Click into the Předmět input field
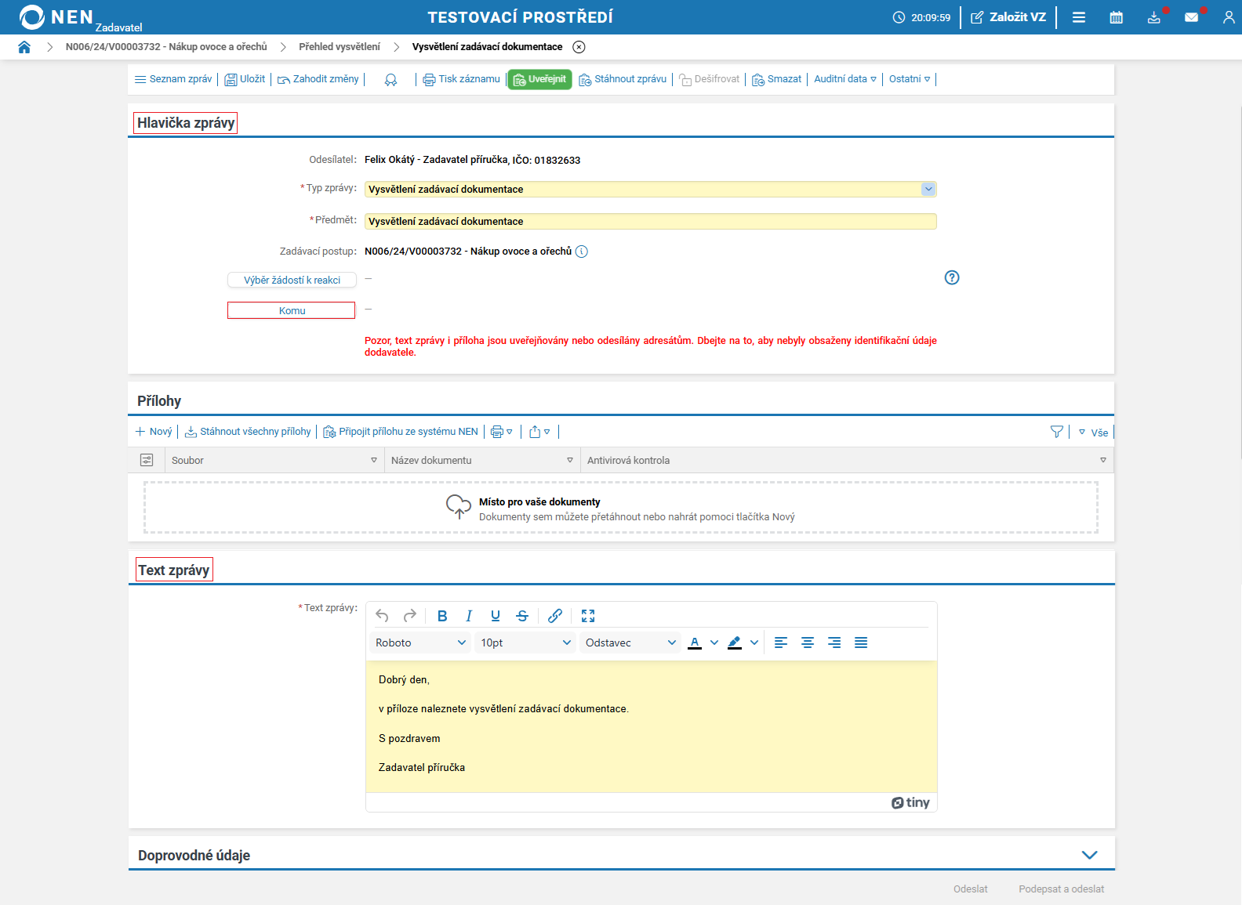 (x=650, y=222)
